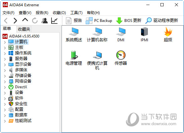
Task: Go up one level with the up arrow
Action: (x=25, y=20)
